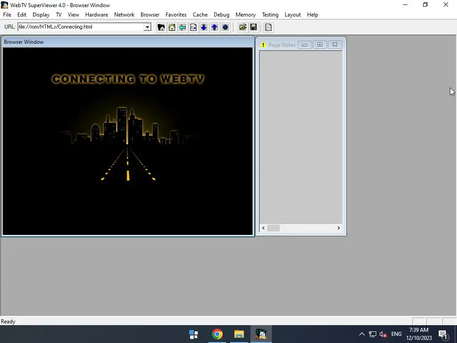Click the taskbar clock showing 7:39 AM

coord(419,334)
